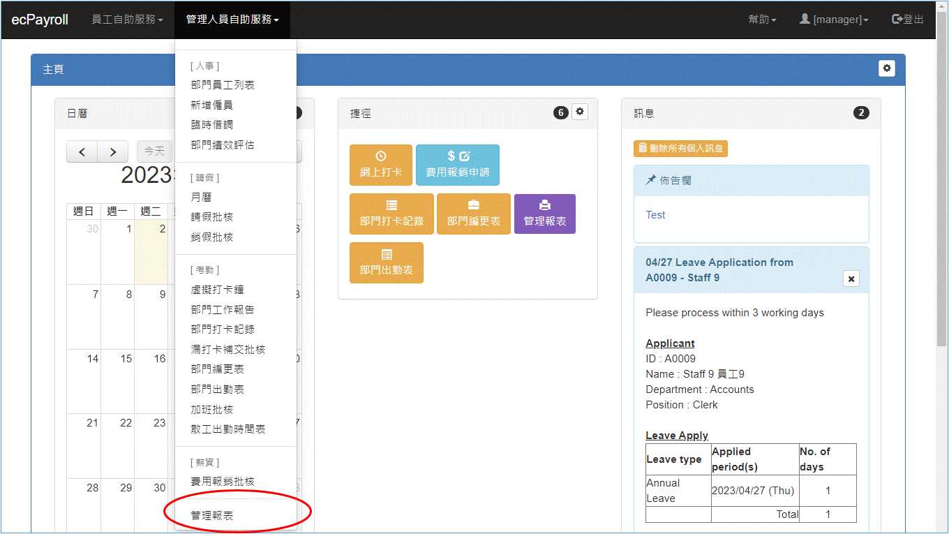The width and height of the screenshot is (949, 534).
Task: Click 04/27 Leave Application message title
Action: coord(719,270)
